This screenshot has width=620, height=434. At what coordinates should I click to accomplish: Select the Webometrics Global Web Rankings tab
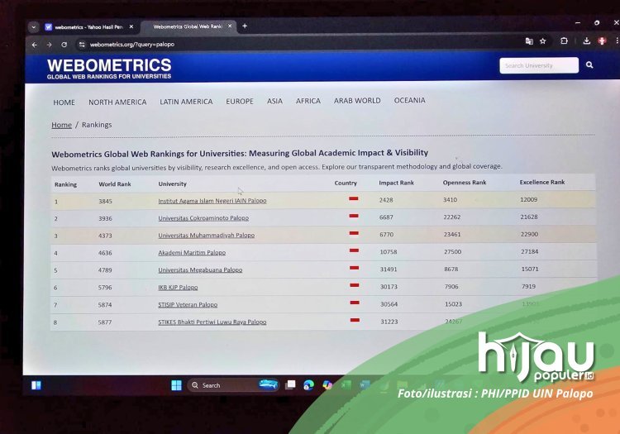(188, 26)
